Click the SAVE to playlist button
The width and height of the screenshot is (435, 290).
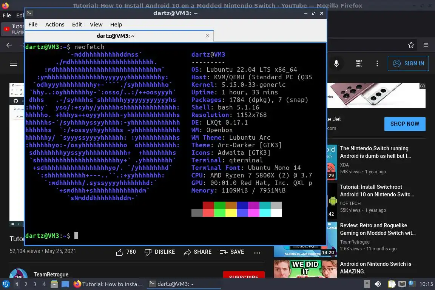[232, 252]
